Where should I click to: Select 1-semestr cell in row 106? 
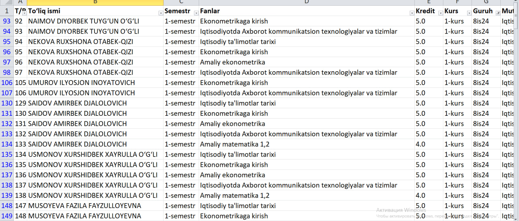pyautogui.click(x=181, y=83)
